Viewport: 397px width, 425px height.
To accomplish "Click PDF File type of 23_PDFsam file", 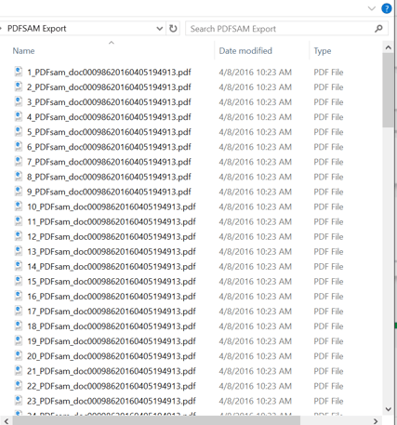I will (328, 401).
